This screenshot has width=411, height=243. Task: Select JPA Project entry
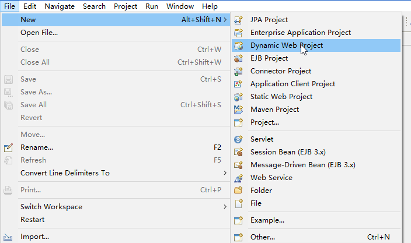[316, 20]
